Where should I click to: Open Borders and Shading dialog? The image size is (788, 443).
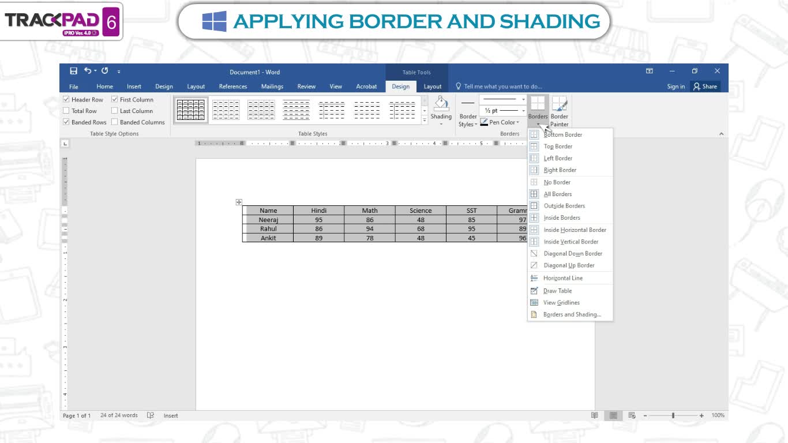570,315
